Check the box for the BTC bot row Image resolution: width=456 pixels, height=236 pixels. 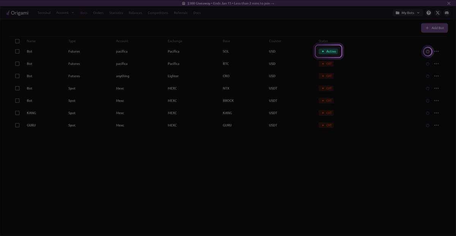coord(17,64)
